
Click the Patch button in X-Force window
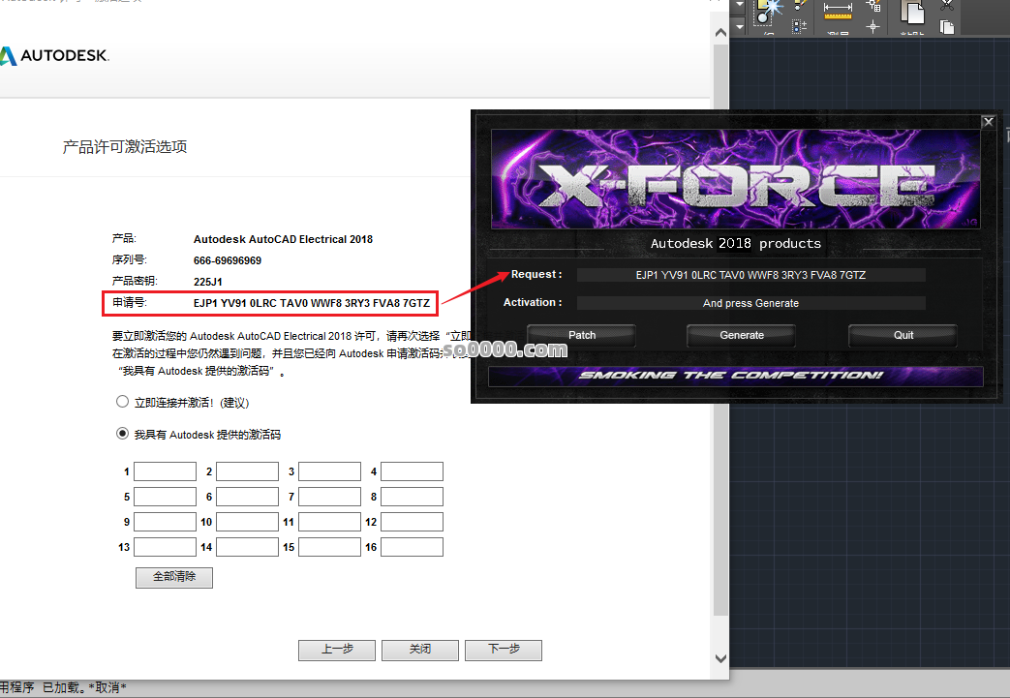pos(582,336)
